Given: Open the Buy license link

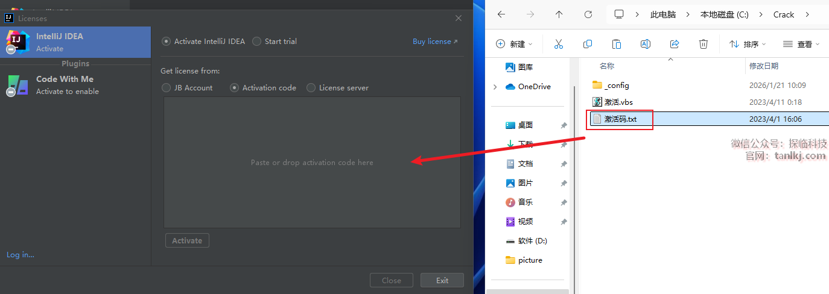Looking at the screenshot, I should tap(434, 42).
